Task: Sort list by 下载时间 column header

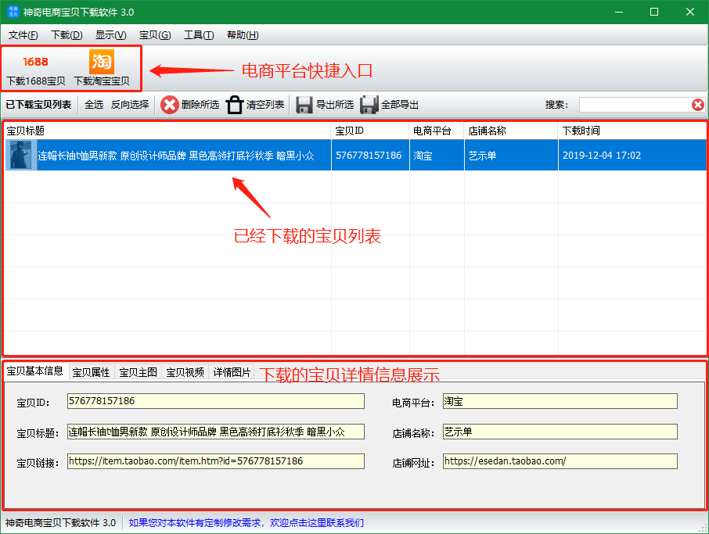Action: click(632, 131)
